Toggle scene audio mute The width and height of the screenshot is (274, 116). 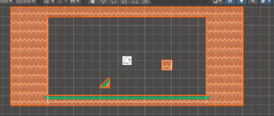click(x=253, y=2)
